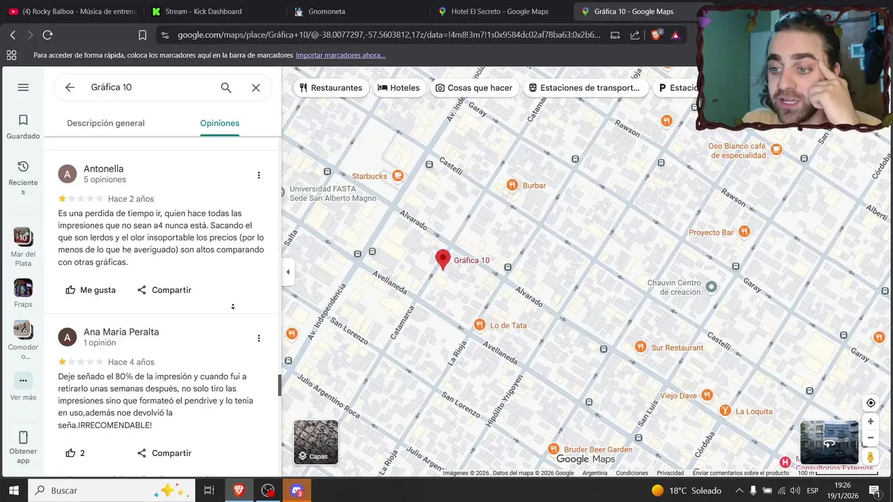Click the La Loquita marker

click(x=725, y=411)
